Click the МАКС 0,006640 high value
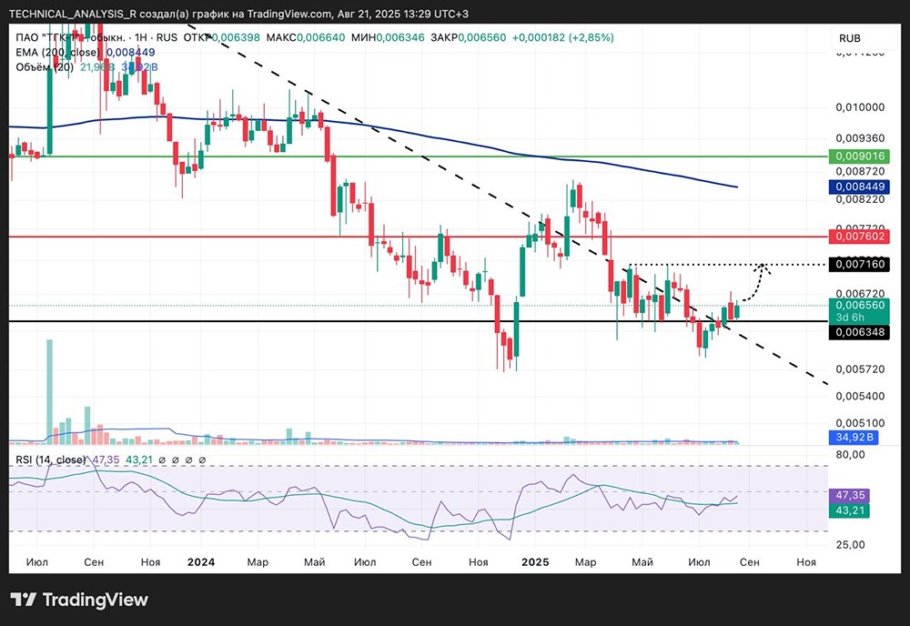 305,37
